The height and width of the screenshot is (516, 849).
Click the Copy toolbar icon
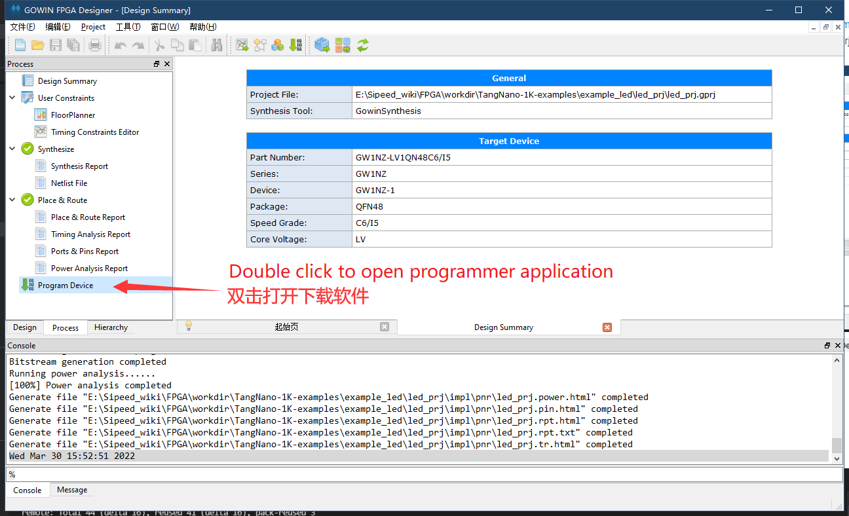(x=178, y=45)
